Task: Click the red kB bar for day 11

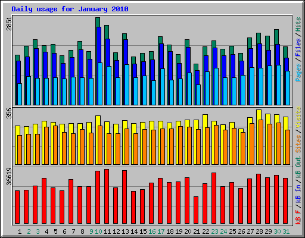Action: pos(107,196)
